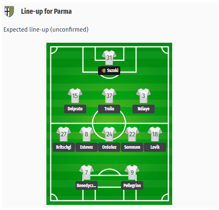Click the number 27 shirt icon
The height and width of the screenshot is (210, 219).
pyautogui.click(x=64, y=134)
